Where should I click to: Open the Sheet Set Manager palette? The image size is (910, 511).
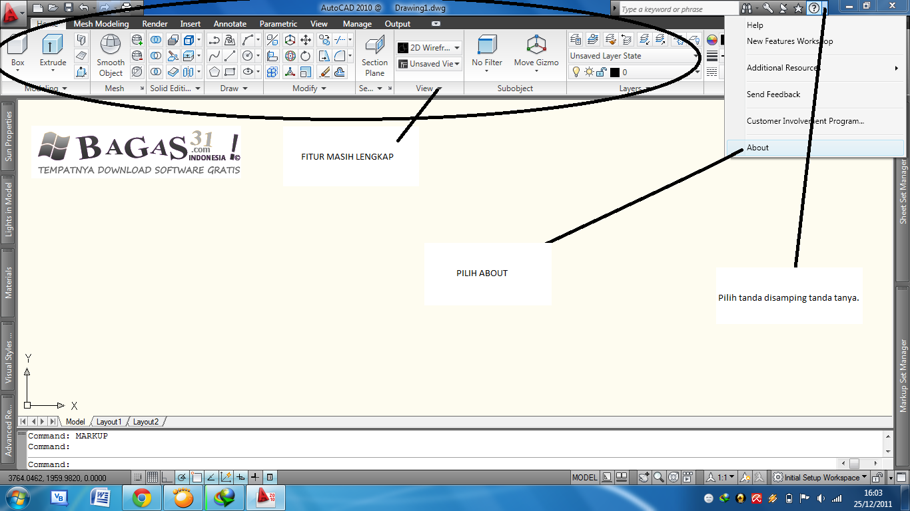903,191
